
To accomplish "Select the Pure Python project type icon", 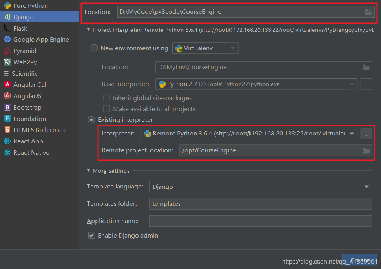I will click(x=7, y=5).
